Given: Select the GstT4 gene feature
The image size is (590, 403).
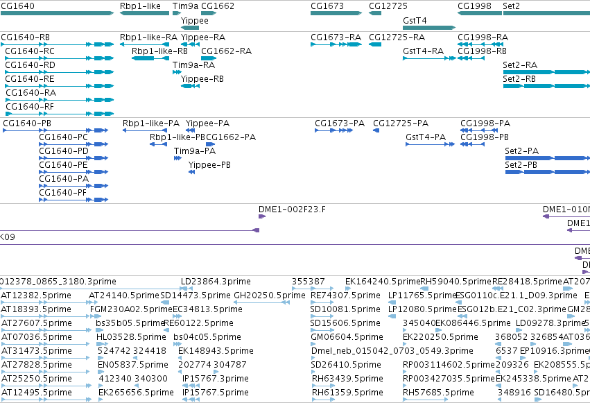Looking at the screenshot, I should tap(429, 28).
